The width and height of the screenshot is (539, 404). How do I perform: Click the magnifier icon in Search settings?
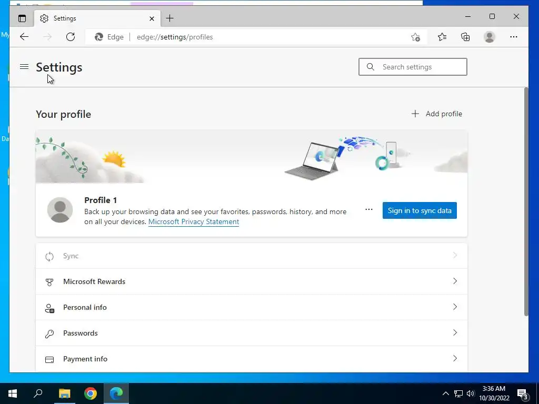(370, 67)
